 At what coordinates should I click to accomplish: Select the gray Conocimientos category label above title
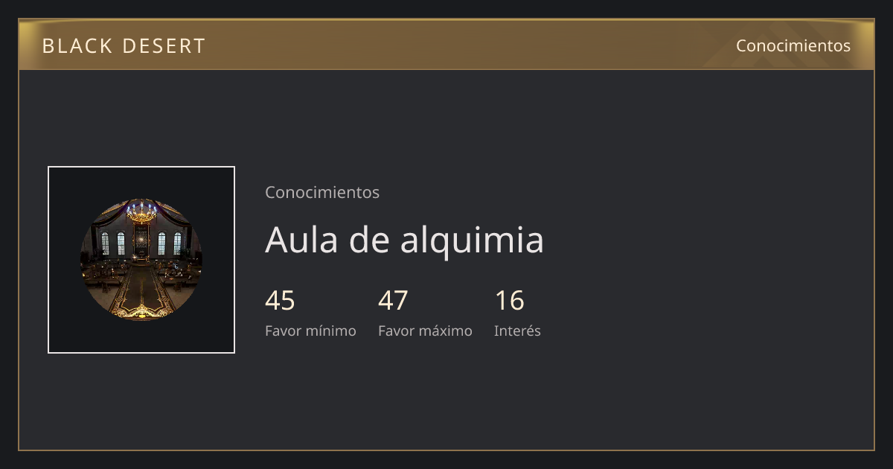click(x=322, y=192)
